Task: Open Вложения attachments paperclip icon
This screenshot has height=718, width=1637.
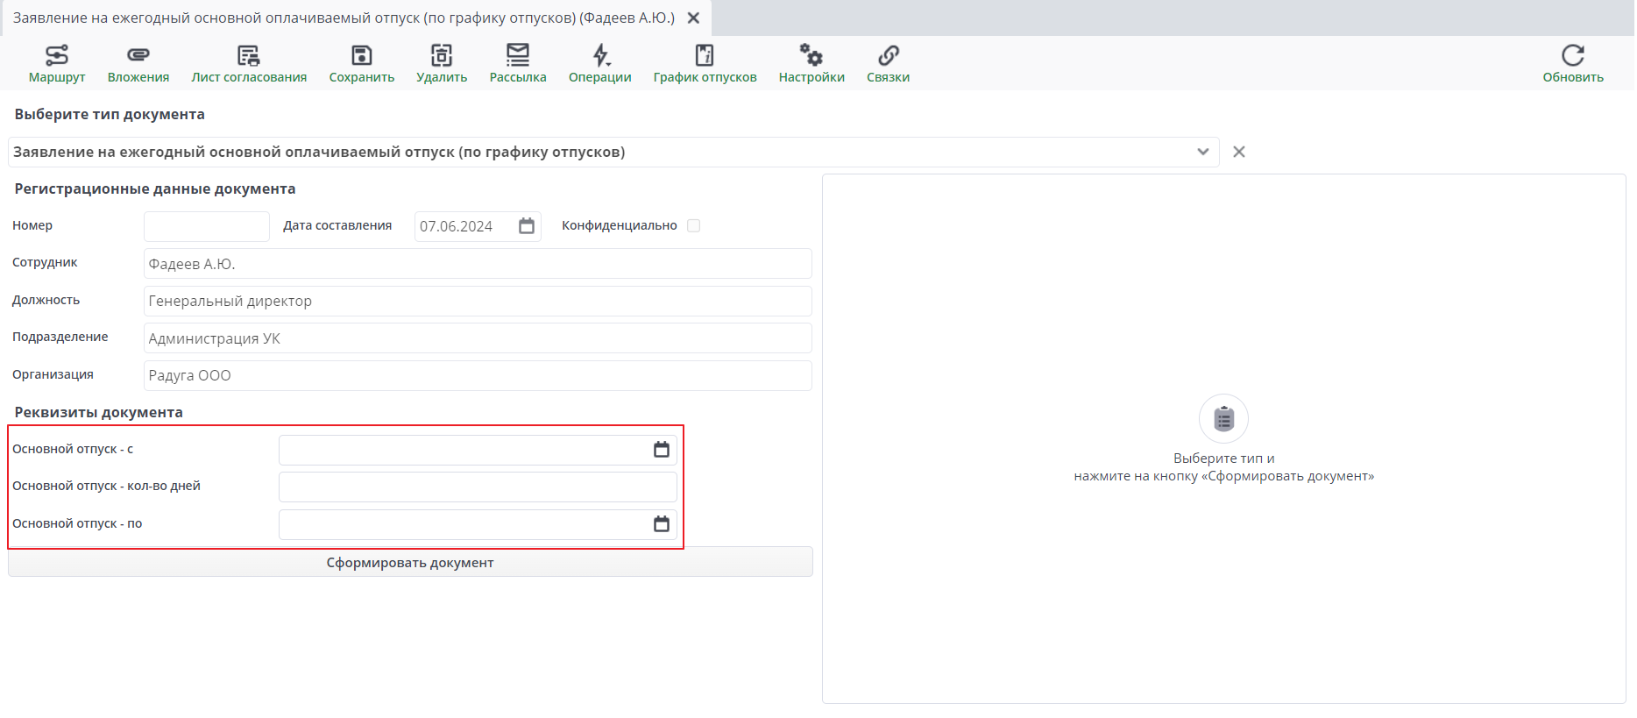Action: (138, 55)
